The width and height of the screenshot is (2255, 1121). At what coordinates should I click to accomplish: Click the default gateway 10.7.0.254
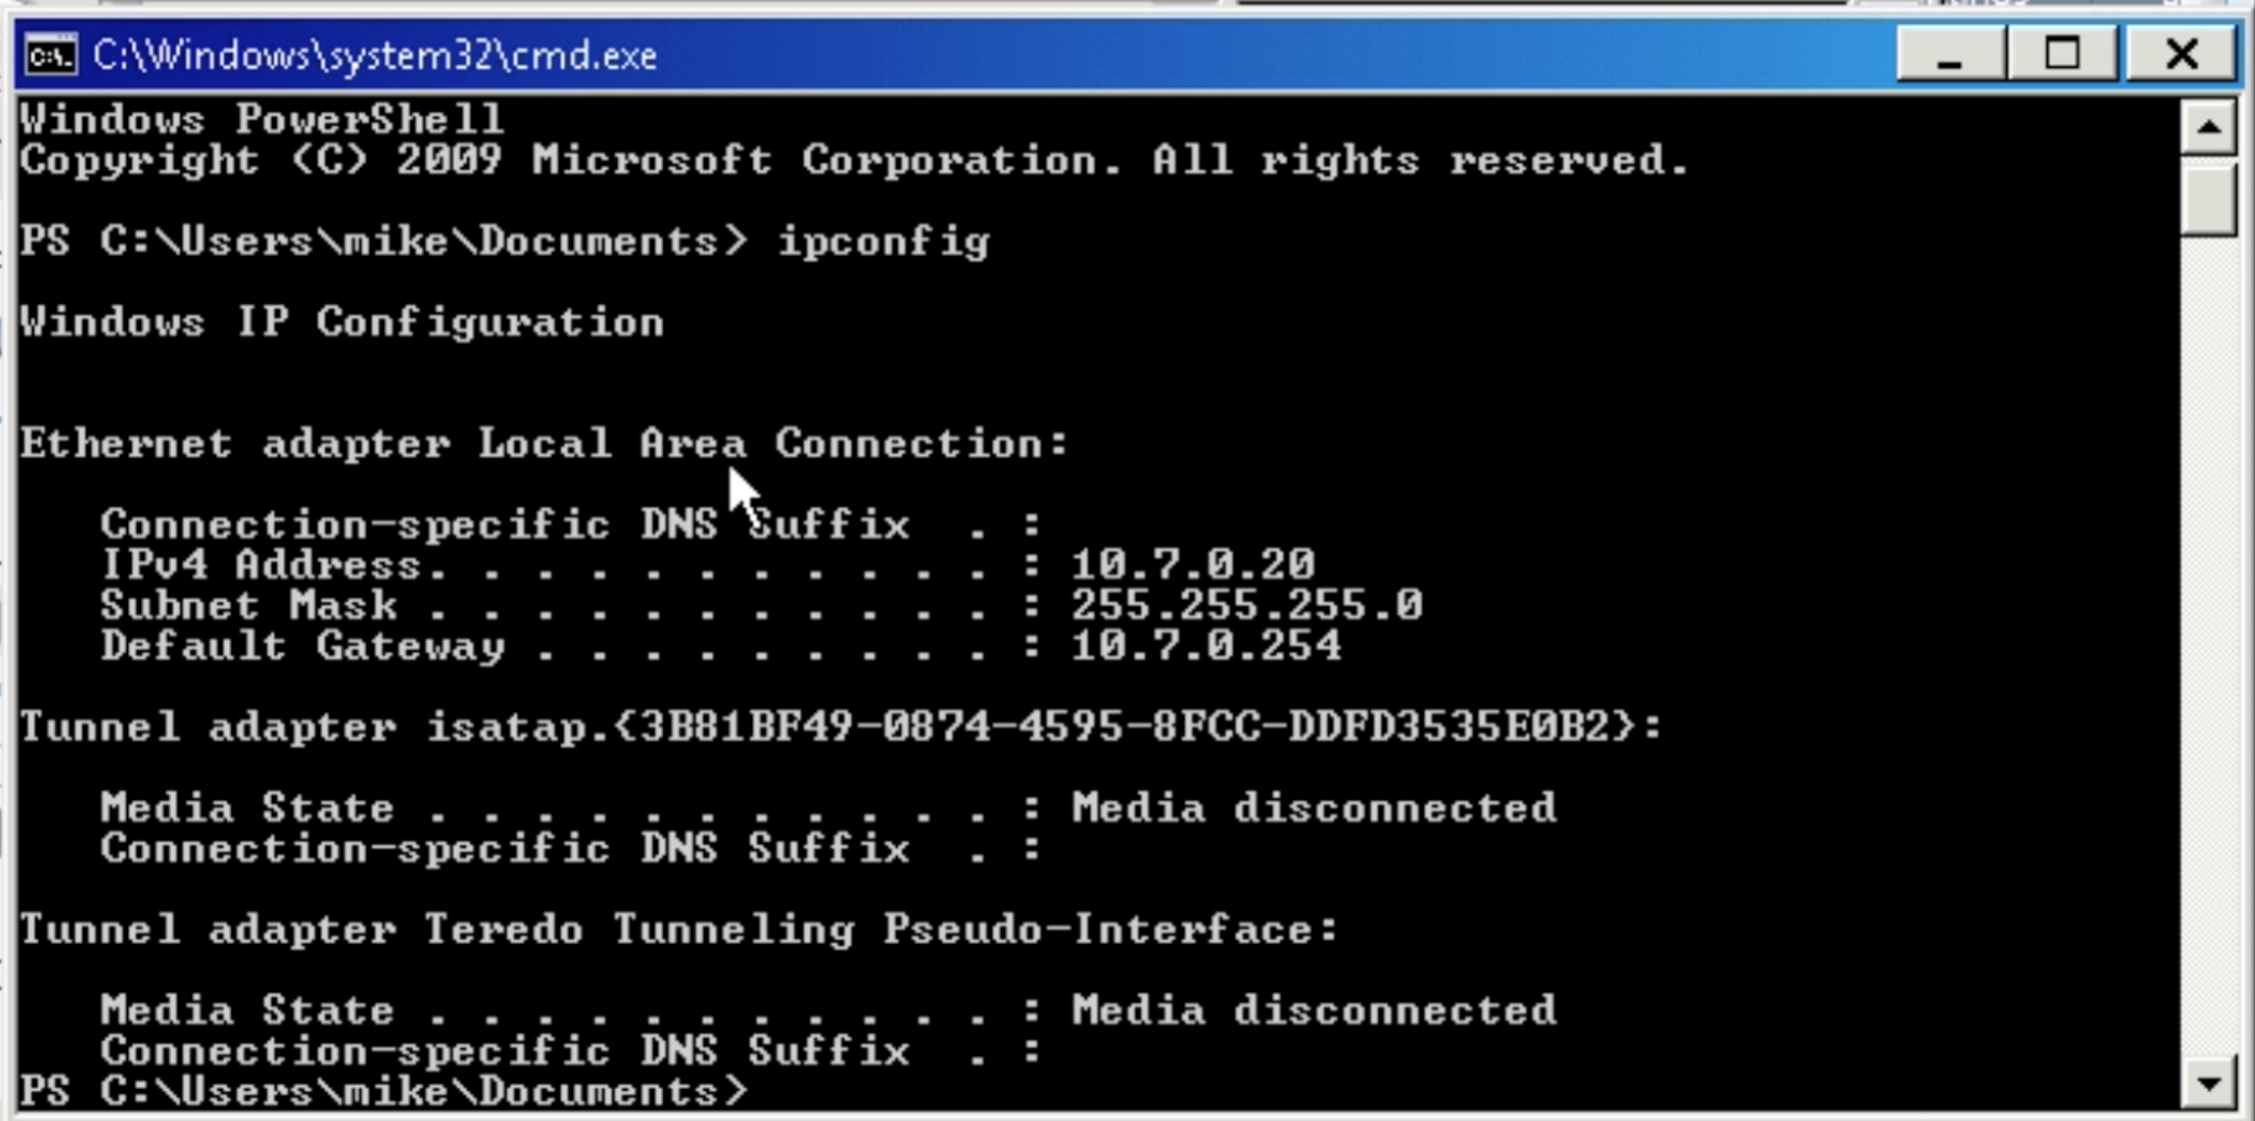[x=1207, y=645]
